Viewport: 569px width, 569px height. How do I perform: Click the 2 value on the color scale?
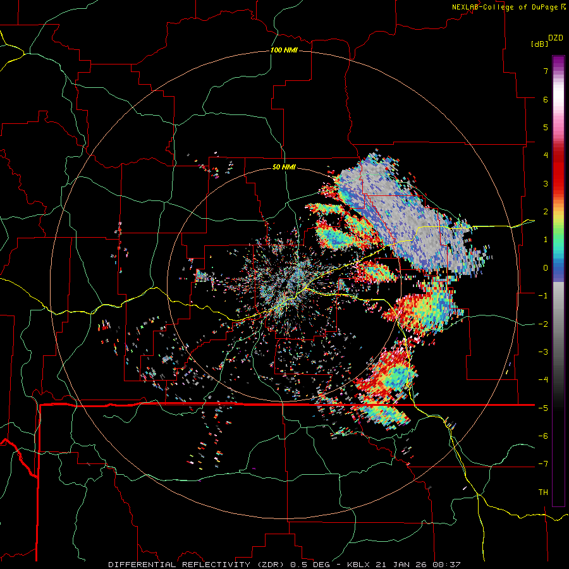click(546, 212)
